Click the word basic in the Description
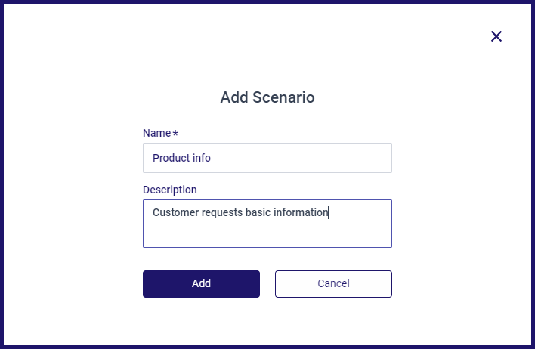535x349 pixels. click(x=258, y=212)
